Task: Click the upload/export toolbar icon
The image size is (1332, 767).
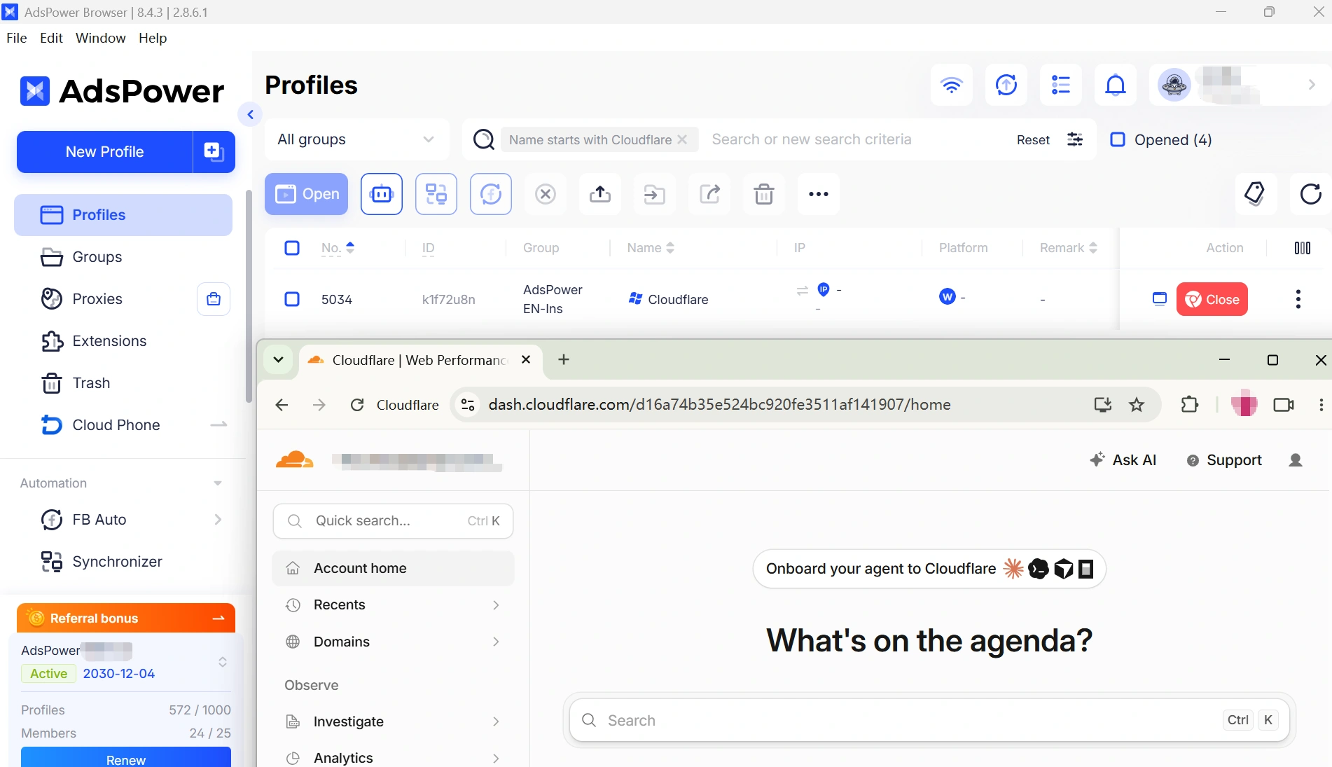Action: tap(600, 194)
